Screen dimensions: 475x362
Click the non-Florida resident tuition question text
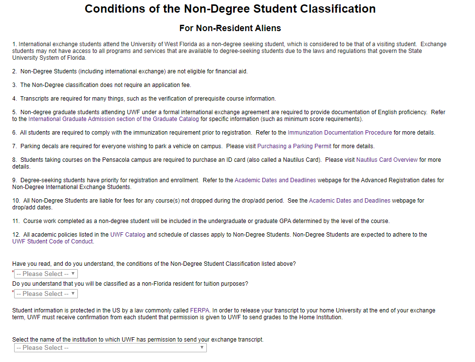[x=130, y=284]
